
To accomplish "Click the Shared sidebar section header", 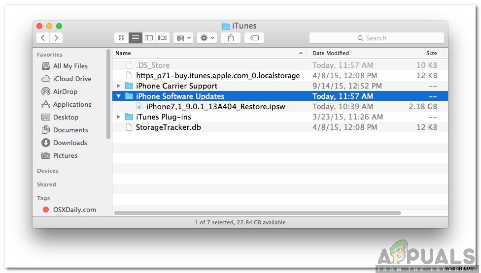I will (46, 184).
